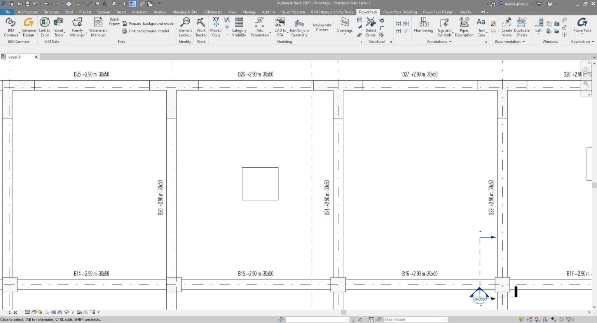Open the Pipes Description tool
Viewport: 597px width, 323px height.
464,27
